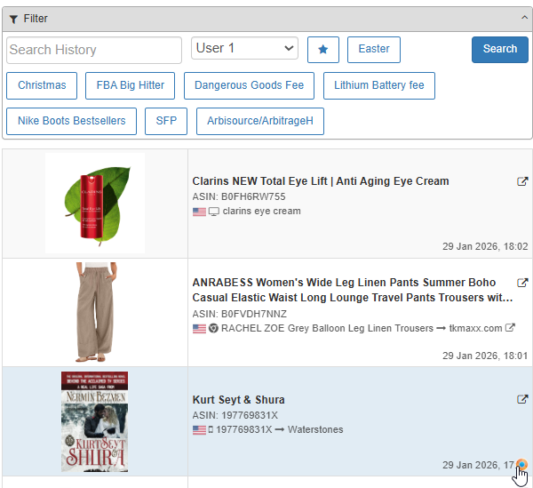Select the SFP filter tag
This screenshot has height=488, width=533.
[x=166, y=122]
